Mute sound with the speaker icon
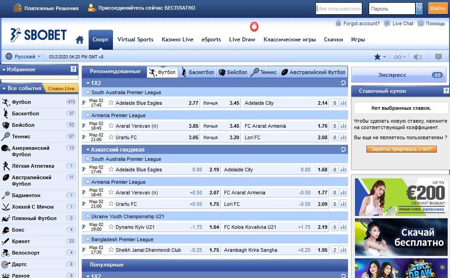The image size is (450, 278). coord(417,57)
